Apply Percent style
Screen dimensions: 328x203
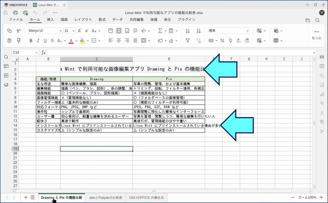click(x=222, y=41)
